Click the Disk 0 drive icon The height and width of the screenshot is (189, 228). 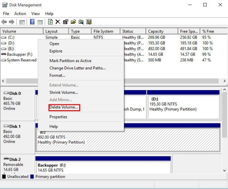(6, 93)
